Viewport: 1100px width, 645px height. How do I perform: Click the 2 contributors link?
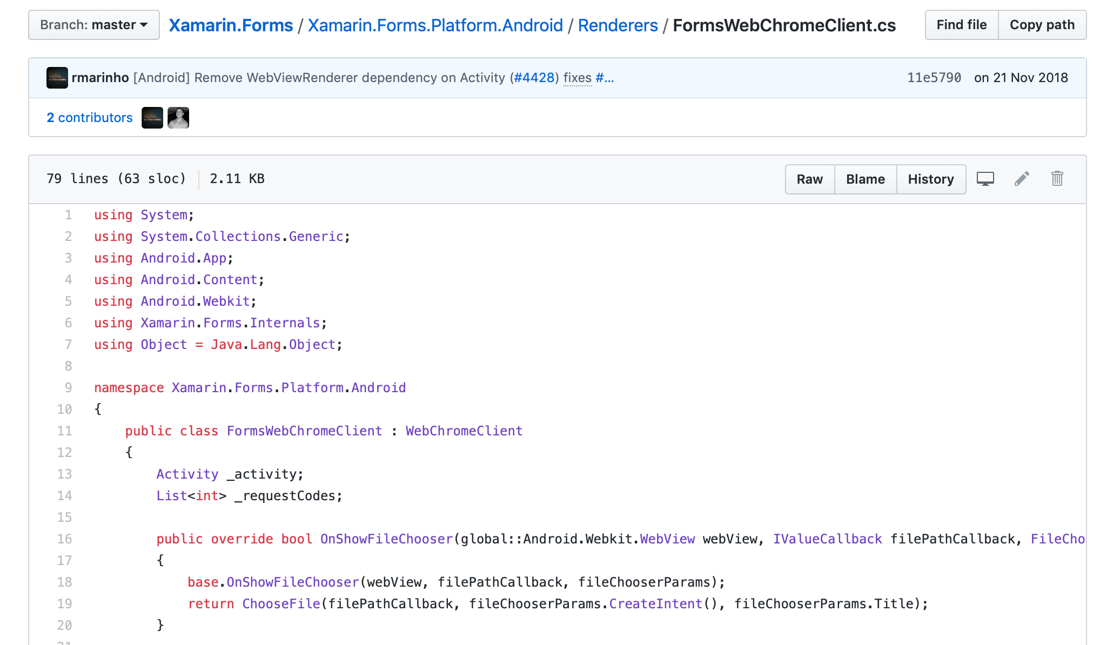pos(90,118)
